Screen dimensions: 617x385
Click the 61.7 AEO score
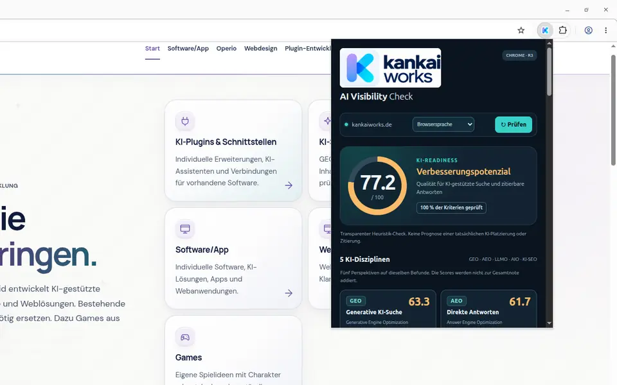pyautogui.click(x=520, y=302)
